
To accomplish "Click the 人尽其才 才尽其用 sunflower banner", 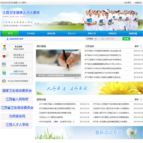I will tap(89, 88).
